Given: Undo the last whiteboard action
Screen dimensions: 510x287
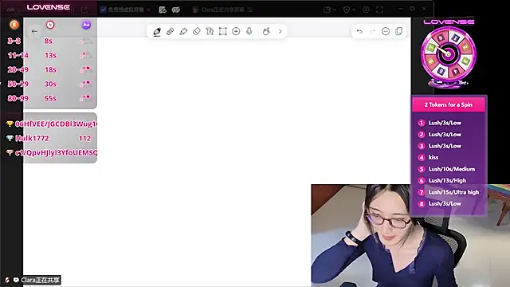Looking at the screenshot, I should coord(359,31).
